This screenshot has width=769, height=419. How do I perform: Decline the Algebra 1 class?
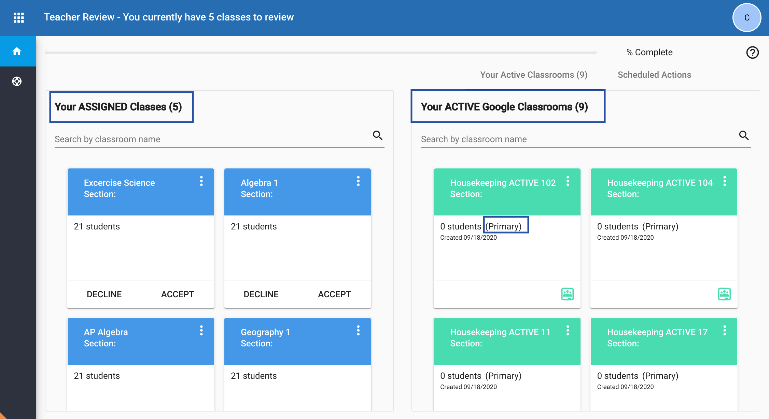(261, 294)
